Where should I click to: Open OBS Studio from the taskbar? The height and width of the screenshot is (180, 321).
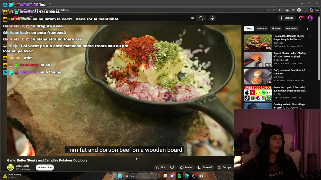coord(194,176)
